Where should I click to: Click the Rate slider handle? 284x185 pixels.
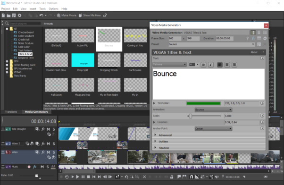37,176
